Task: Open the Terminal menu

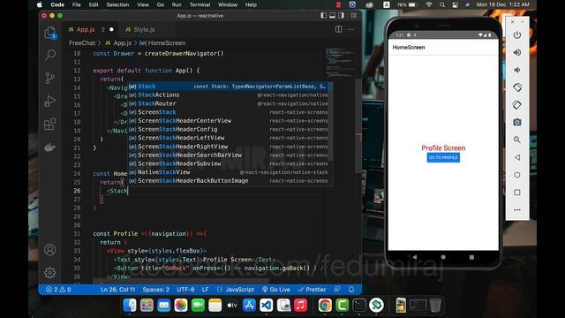Action: (200, 4)
